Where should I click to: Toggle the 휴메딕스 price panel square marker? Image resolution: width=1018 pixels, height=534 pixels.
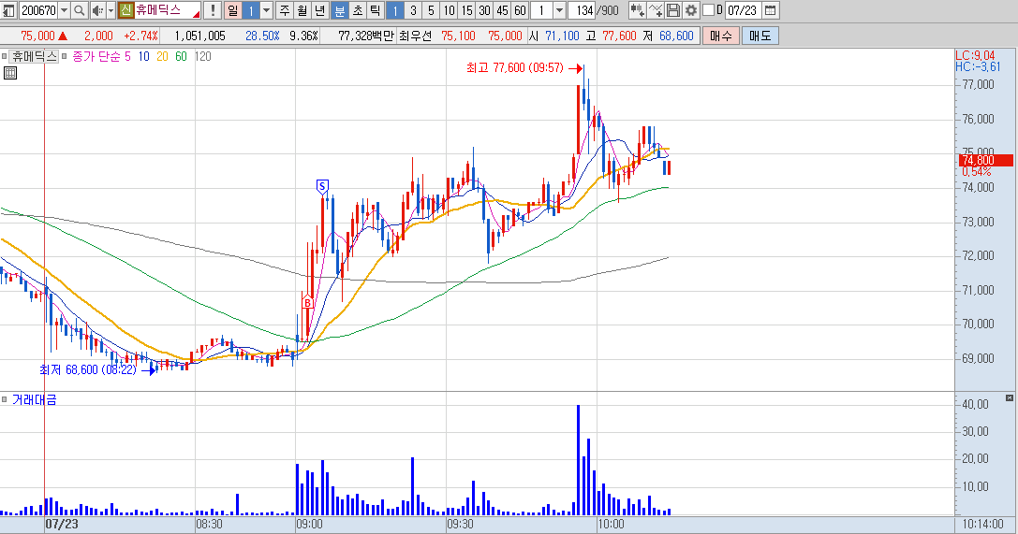click(x=5, y=56)
